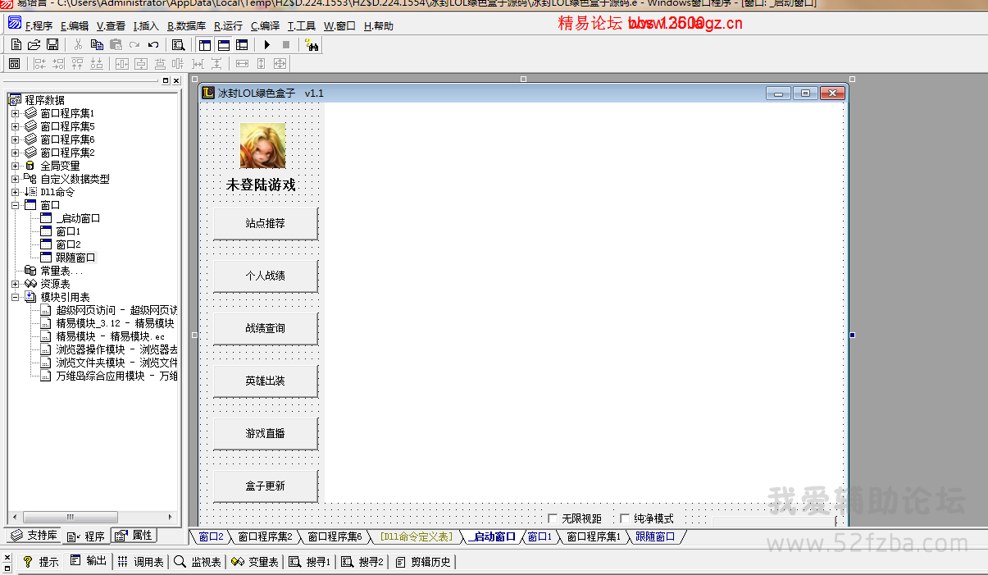Toggle the 无限视距 checkbox
The height and width of the screenshot is (575, 988).
point(553,518)
